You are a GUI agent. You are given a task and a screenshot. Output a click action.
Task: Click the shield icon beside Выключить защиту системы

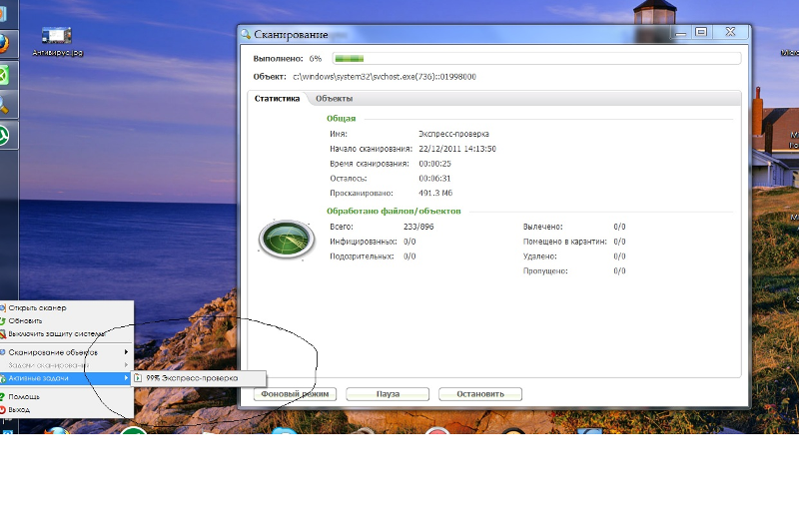point(3,334)
